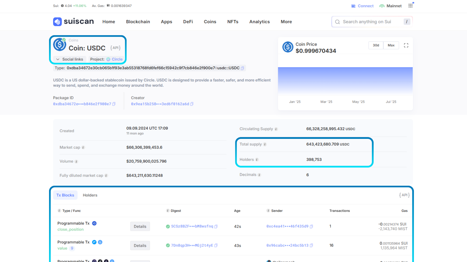Screen dimensions: 467x262
Task: Open the table API button
Action: tap(405, 195)
